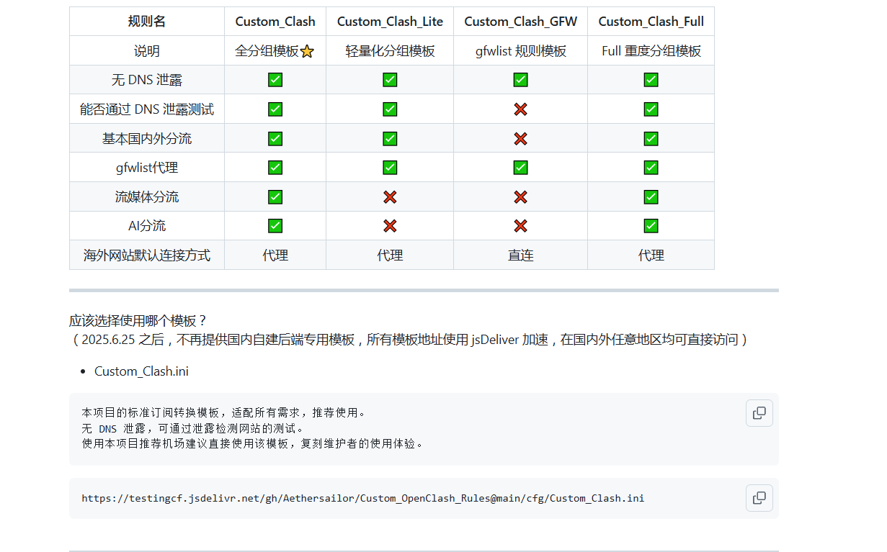Click Custom_Clash_GFW checkmark in gfwlist代理 row
The height and width of the screenshot is (552, 887).
pyautogui.click(x=520, y=168)
